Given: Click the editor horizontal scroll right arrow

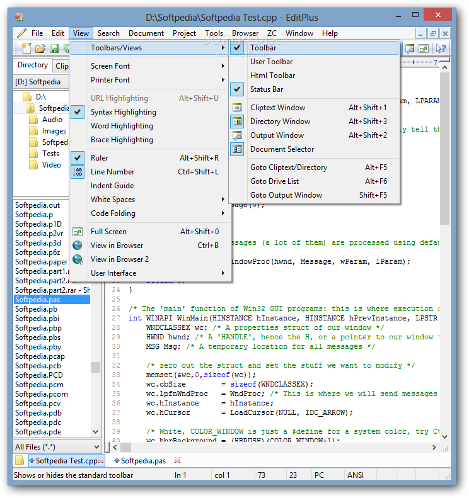Looking at the screenshot, I should [434, 447].
